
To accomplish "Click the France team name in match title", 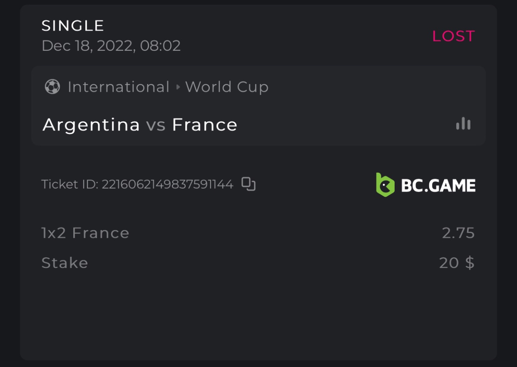I will click(205, 125).
